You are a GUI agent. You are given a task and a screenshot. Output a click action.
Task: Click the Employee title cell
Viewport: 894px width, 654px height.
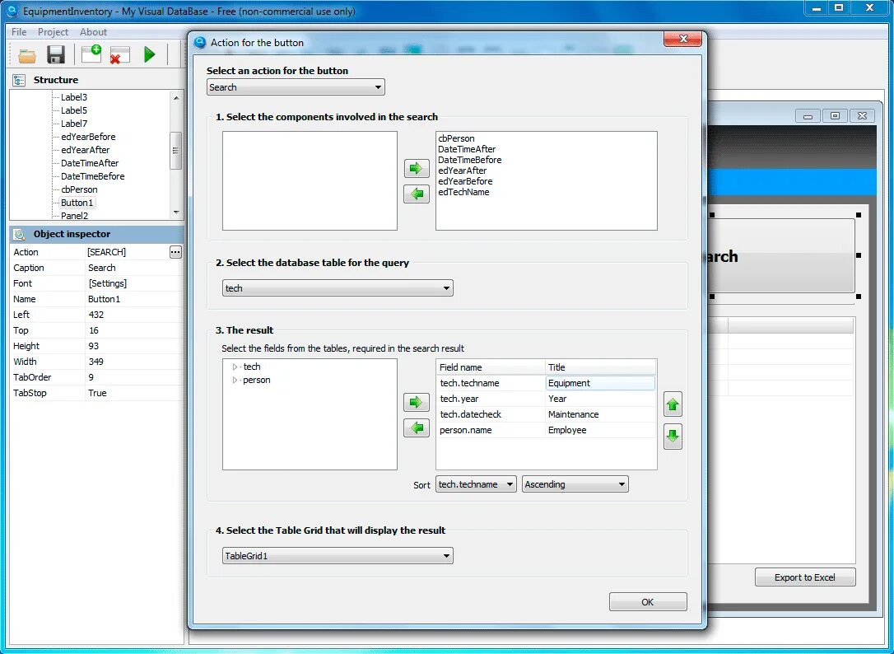pos(600,430)
